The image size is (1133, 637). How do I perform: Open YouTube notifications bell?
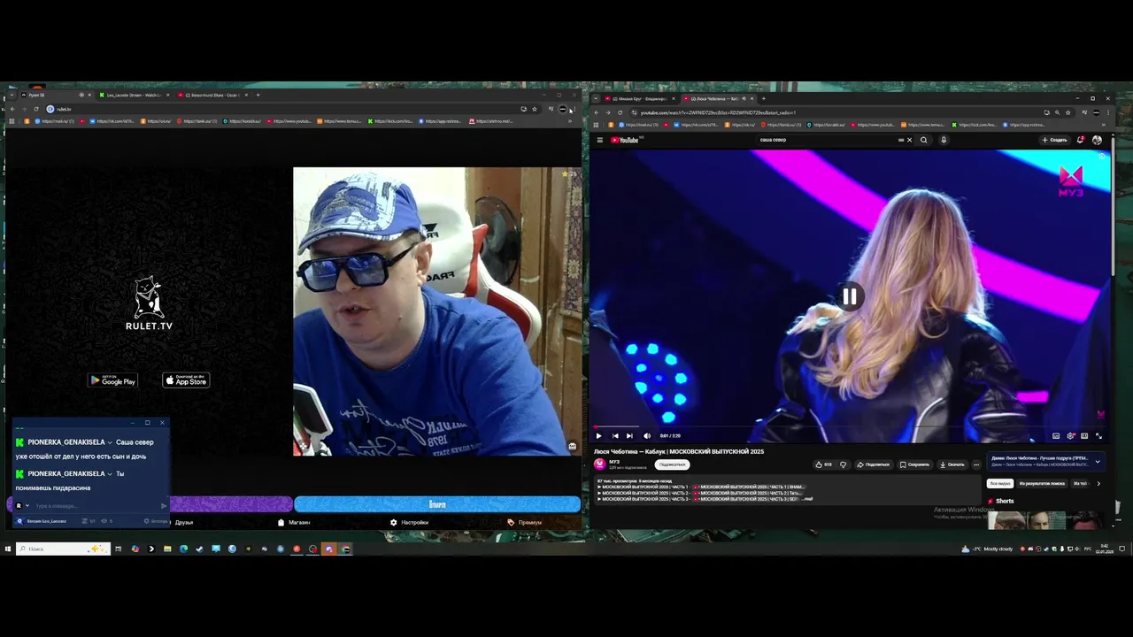[1081, 140]
